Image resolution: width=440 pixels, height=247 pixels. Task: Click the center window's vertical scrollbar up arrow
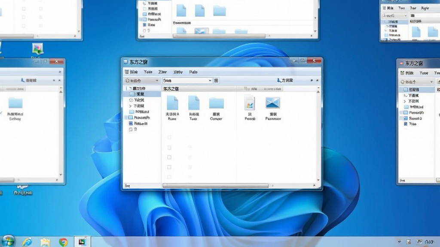pyautogui.click(x=318, y=92)
